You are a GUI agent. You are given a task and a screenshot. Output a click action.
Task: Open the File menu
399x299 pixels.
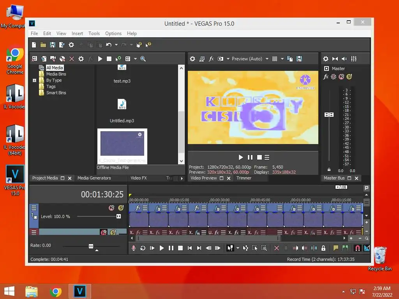34,33
